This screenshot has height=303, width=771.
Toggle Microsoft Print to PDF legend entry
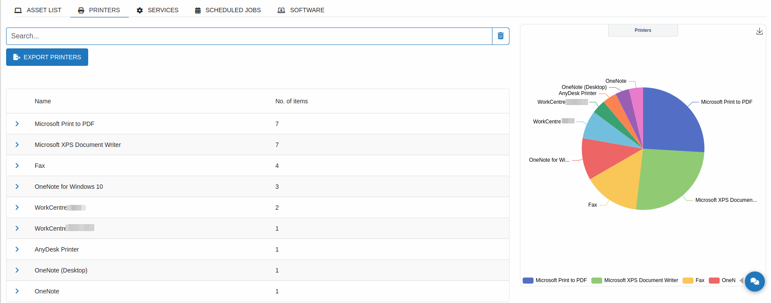click(x=555, y=280)
